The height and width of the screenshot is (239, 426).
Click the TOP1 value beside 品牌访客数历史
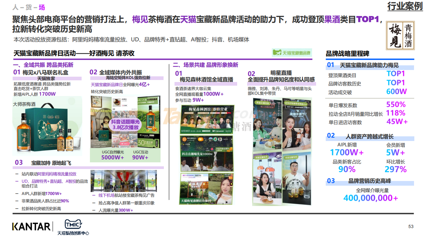click(396, 83)
